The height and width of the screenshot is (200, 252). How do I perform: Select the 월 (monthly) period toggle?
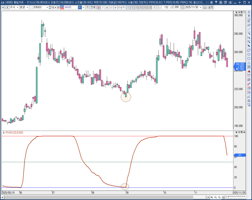pos(107,7)
